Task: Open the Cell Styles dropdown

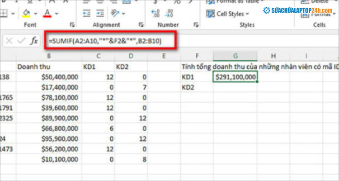Action: pyautogui.click(x=227, y=14)
